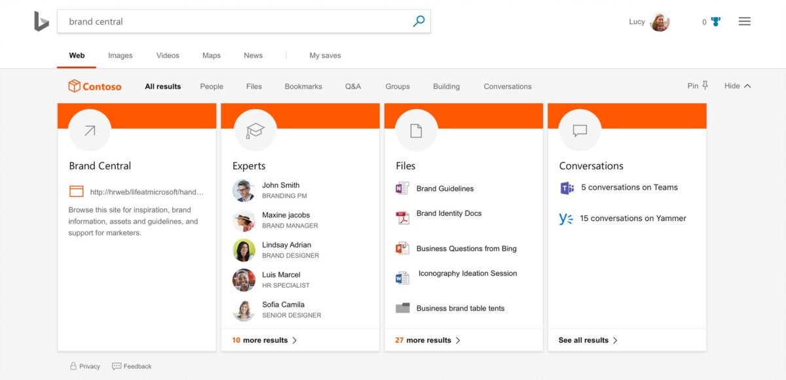Click the Word icon for Iconography Ideation

(402, 278)
